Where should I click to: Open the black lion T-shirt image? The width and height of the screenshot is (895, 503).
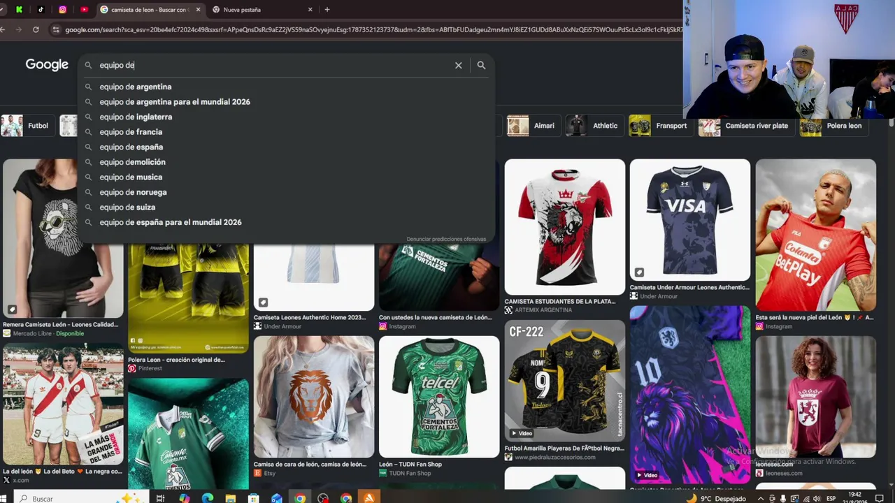[x=63, y=238]
